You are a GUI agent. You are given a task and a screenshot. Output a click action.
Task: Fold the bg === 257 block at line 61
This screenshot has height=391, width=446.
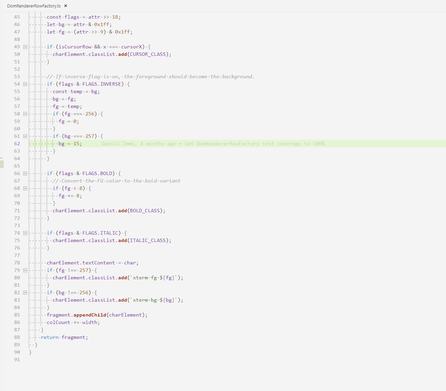pyautogui.click(x=25, y=136)
